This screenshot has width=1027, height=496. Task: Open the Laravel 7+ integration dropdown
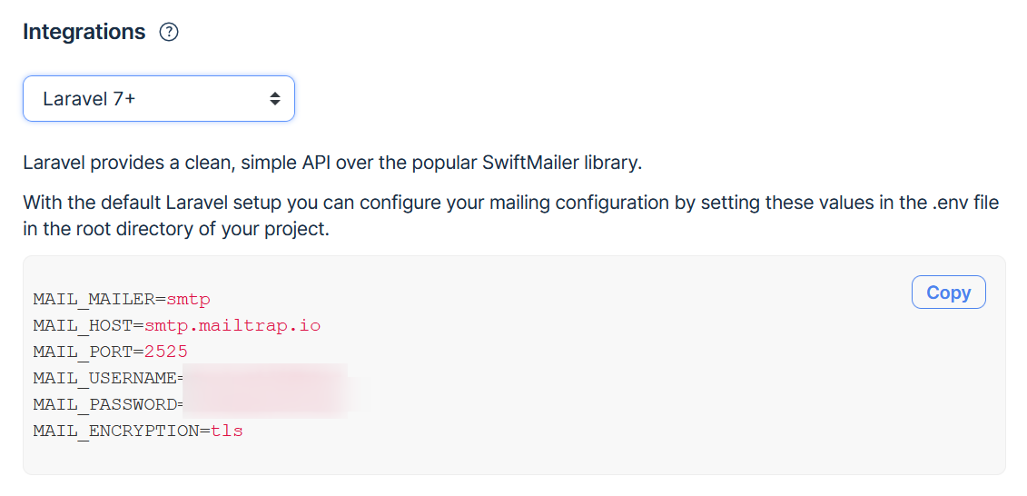[159, 99]
